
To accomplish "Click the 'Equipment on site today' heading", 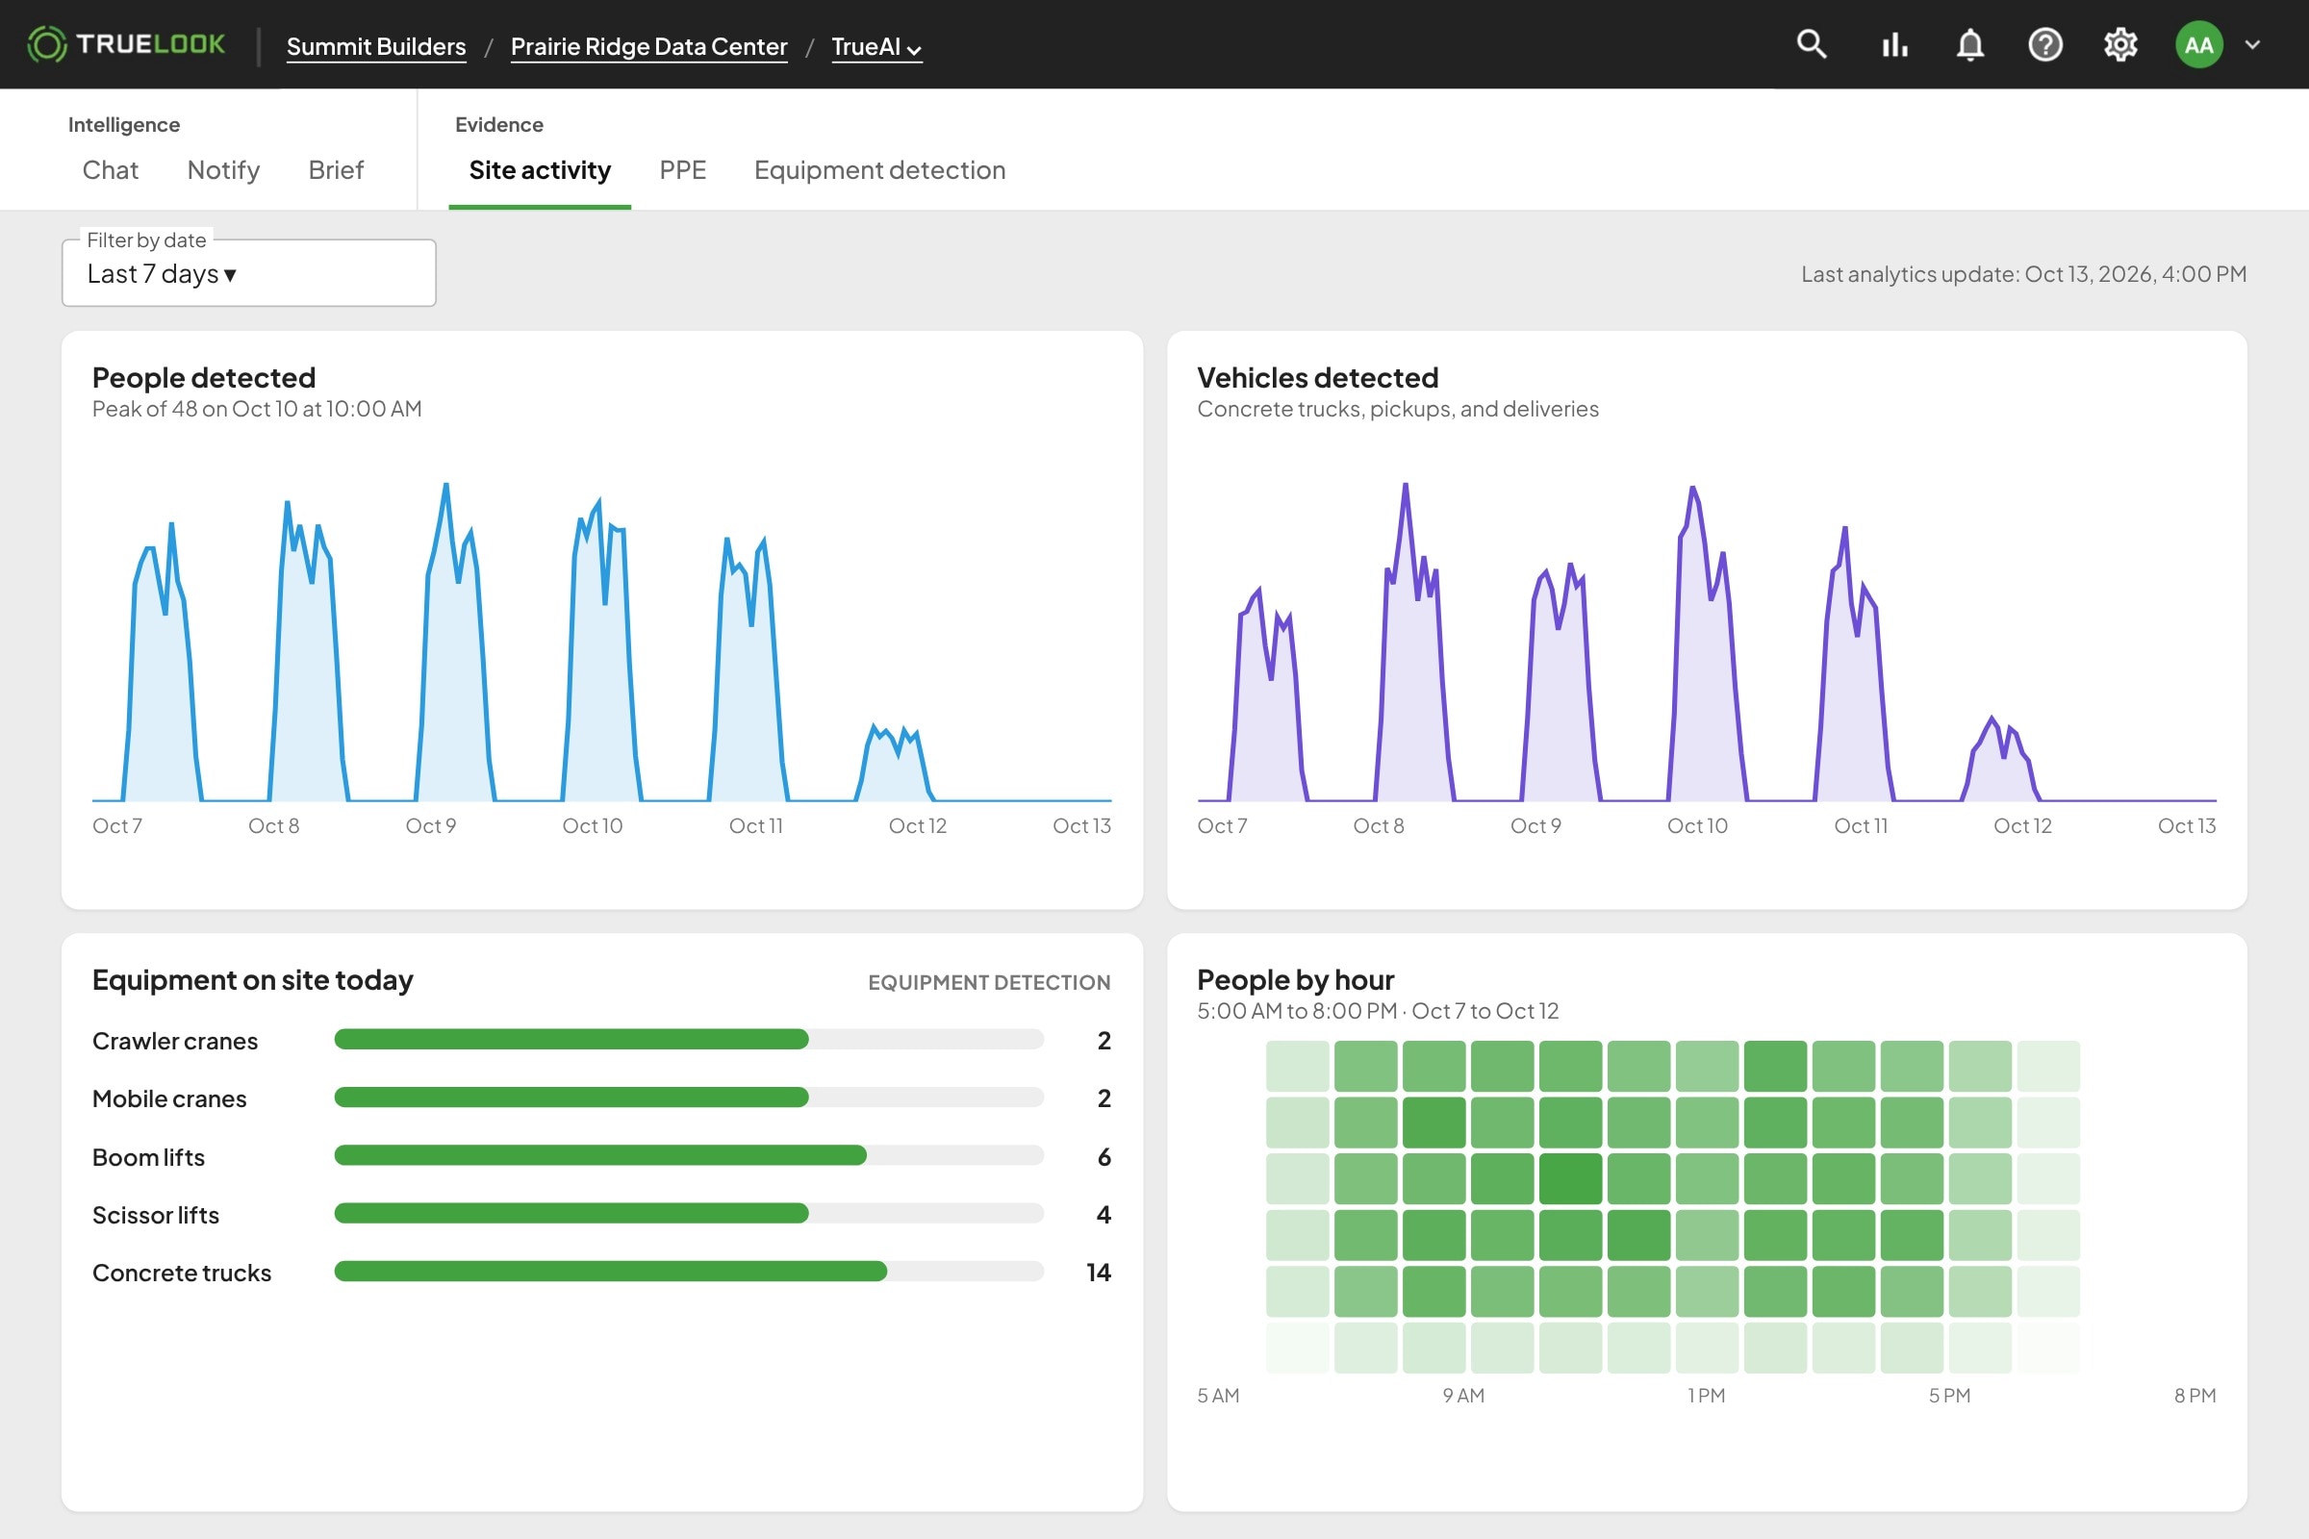I will (x=252, y=979).
